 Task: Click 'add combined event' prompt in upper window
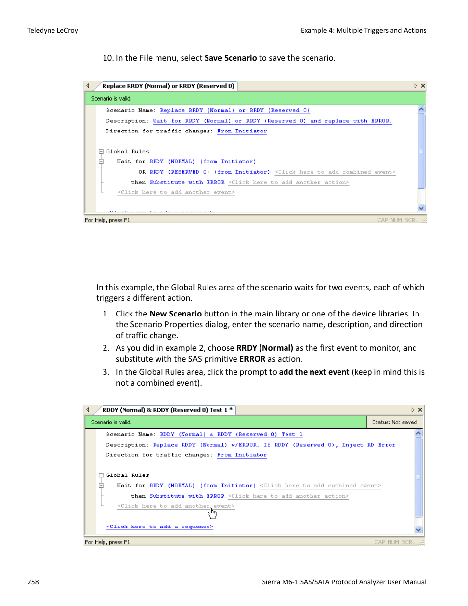tap(335, 172)
